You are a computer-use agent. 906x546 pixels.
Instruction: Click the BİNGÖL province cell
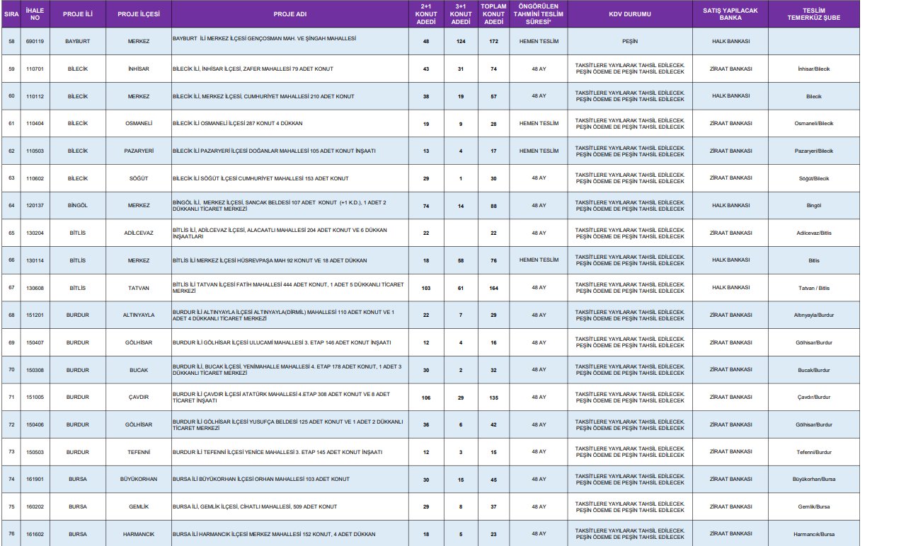click(78, 205)
